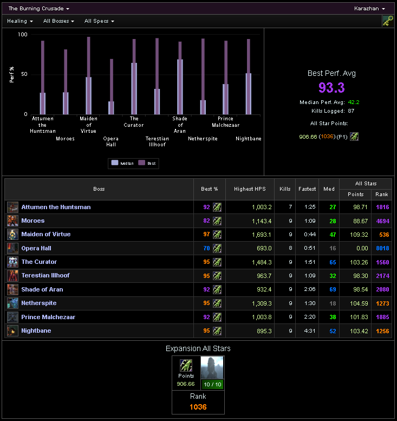Open The Burning Crusade expansion dropdown
397x421 pixels.
pyautogui.click(x=39, y=9)
